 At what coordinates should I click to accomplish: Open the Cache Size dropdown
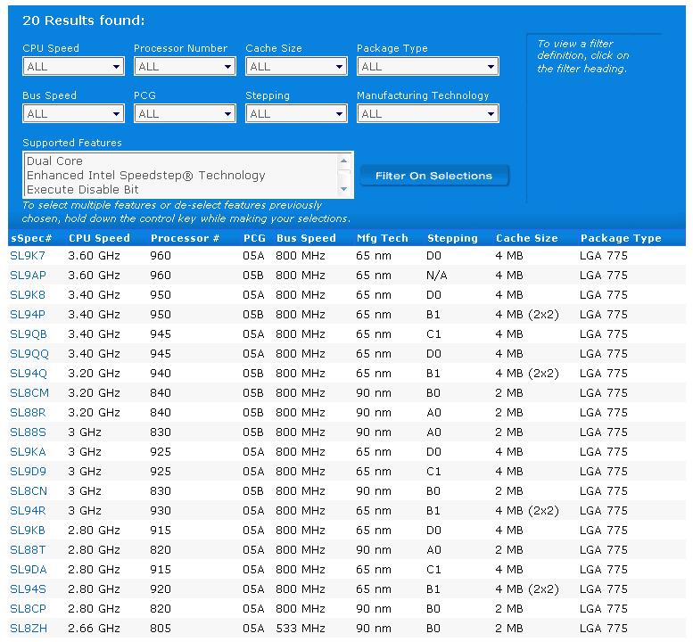point(296,67)
